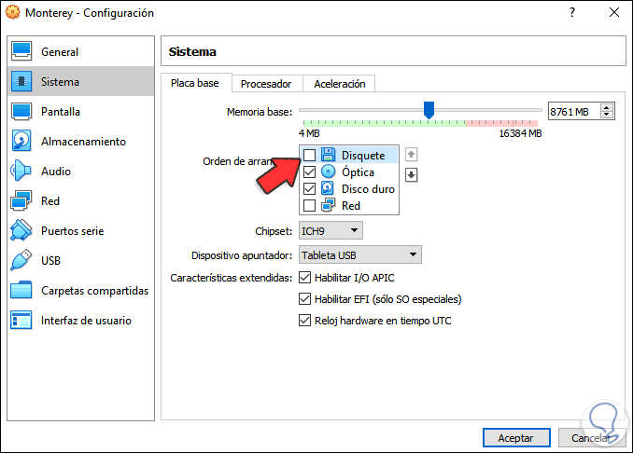The height and width of the screenshot is (453, 633).
Task: Click the memory size MB input field
Action: click(573, 112)
